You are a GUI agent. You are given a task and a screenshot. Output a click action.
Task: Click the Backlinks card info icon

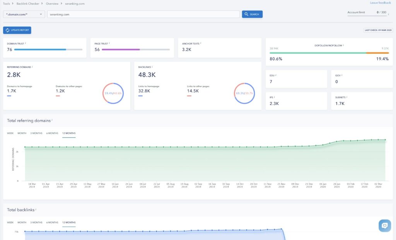click(152, 67)
